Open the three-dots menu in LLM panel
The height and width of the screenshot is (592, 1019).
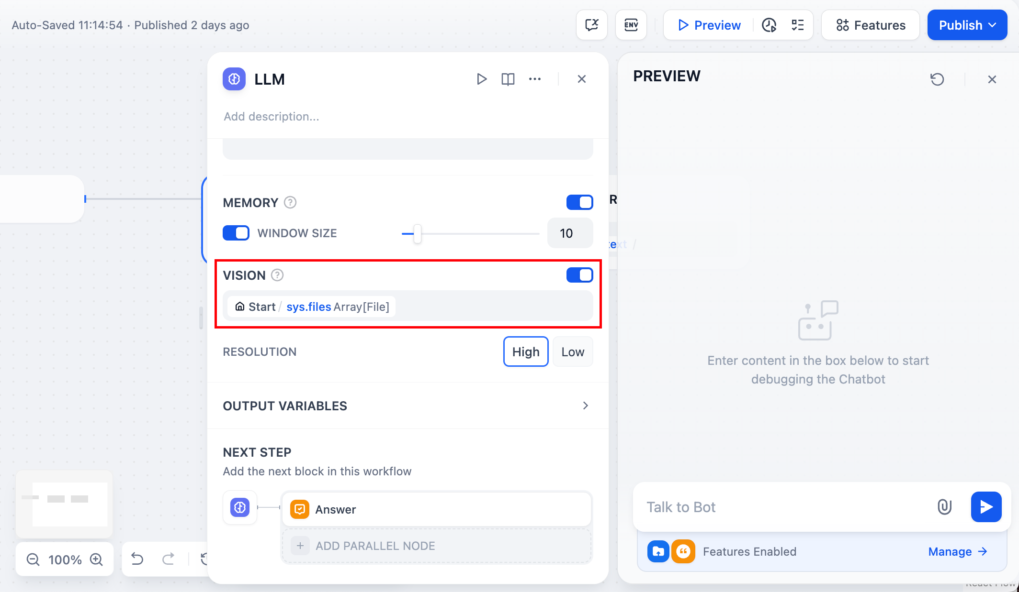pos(534,79)
